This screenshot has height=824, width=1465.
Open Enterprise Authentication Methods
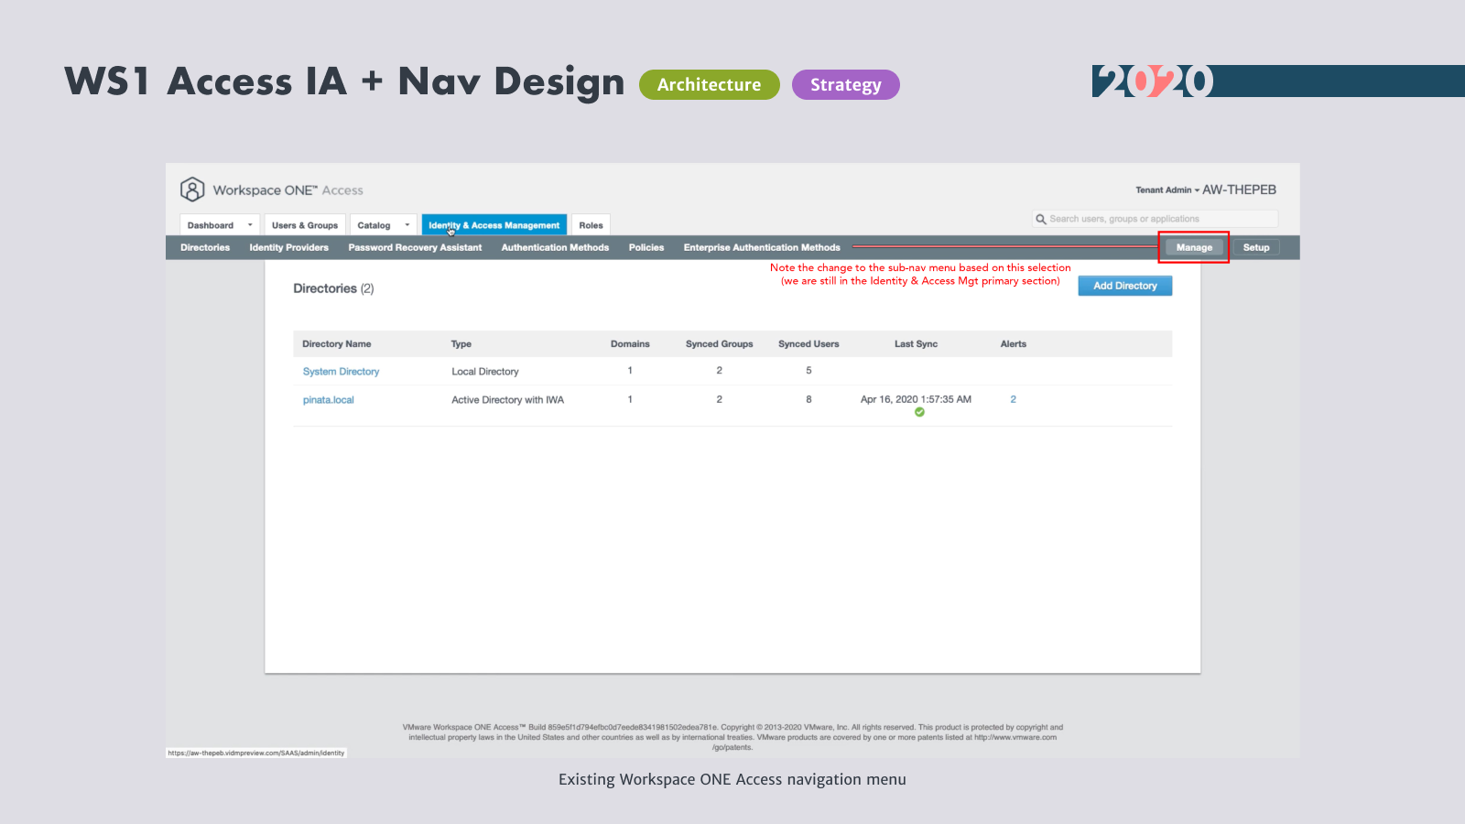coord(762,247)
